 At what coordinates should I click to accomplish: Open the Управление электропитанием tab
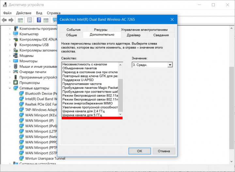144,29
